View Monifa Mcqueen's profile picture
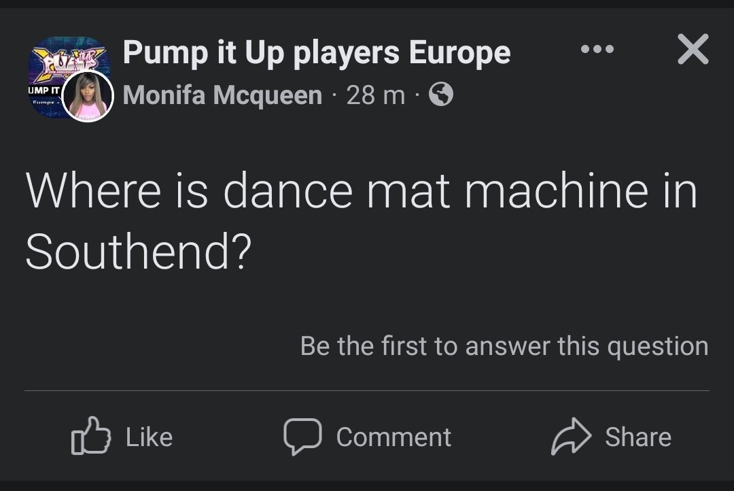The image size is (734, 491). [x=88, y=97]
